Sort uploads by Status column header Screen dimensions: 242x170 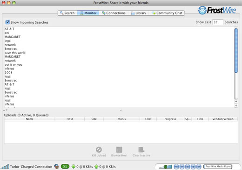click(121, 119)
